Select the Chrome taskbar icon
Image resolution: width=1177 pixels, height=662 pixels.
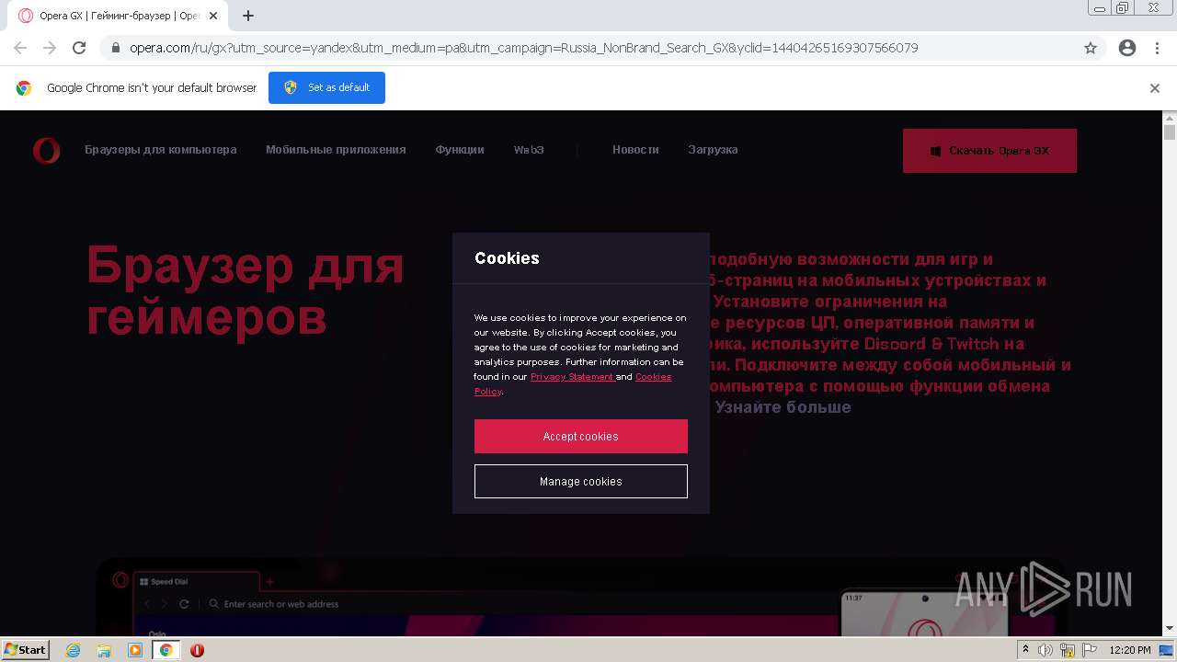coord(166,650)
